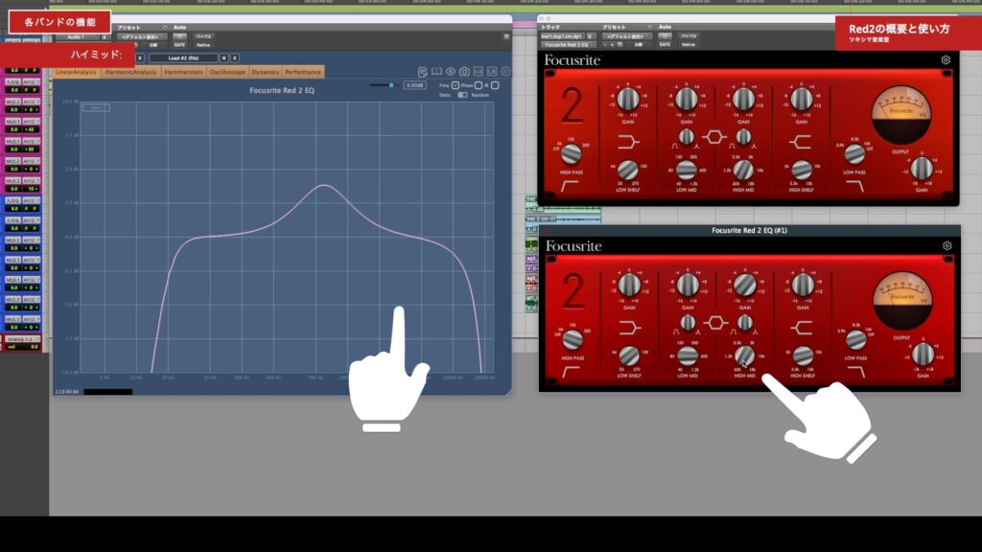Open 'Focusrite Red 2 EQ' plugin selector dropdown
Image resolution: width=982 pixels, height=552 pixels.
point(567,45)
